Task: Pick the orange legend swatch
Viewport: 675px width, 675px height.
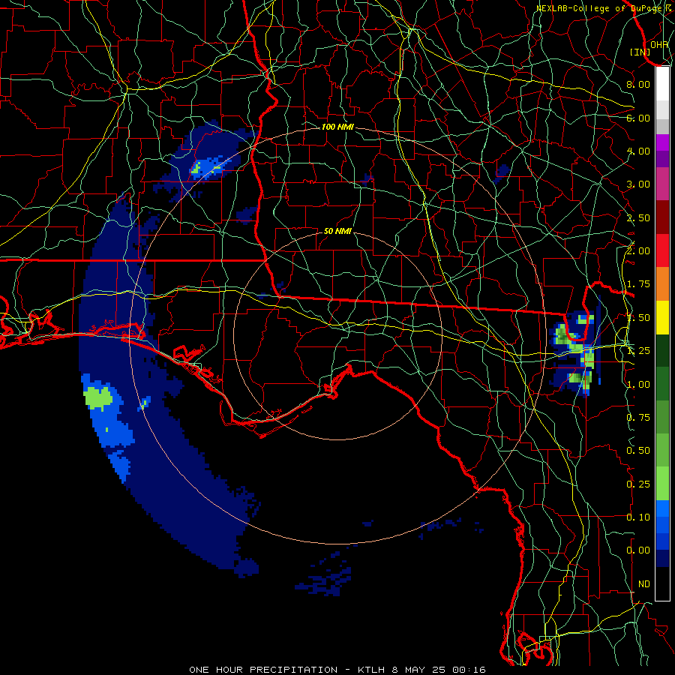Action: point(662,283)
